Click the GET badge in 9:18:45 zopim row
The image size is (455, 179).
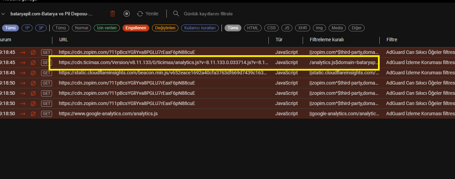point(46,53)
